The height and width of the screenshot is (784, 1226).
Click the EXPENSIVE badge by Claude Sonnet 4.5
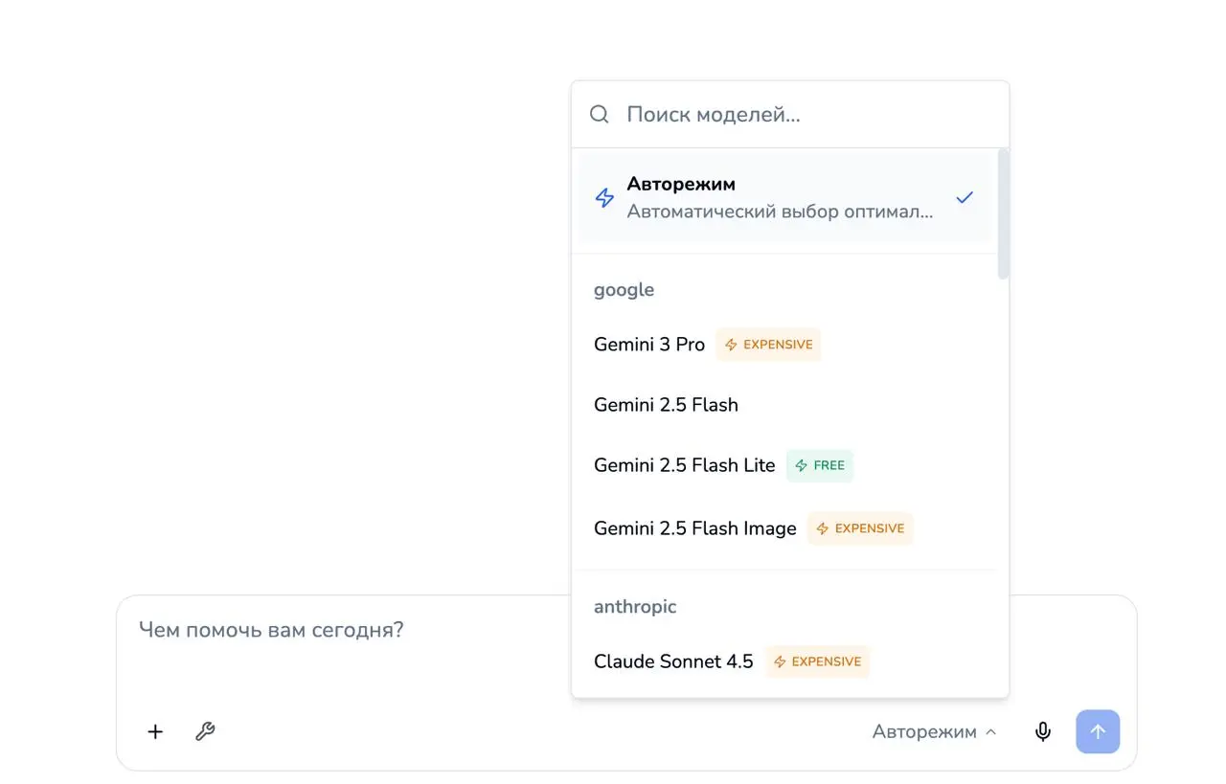(x=817, y=661)
